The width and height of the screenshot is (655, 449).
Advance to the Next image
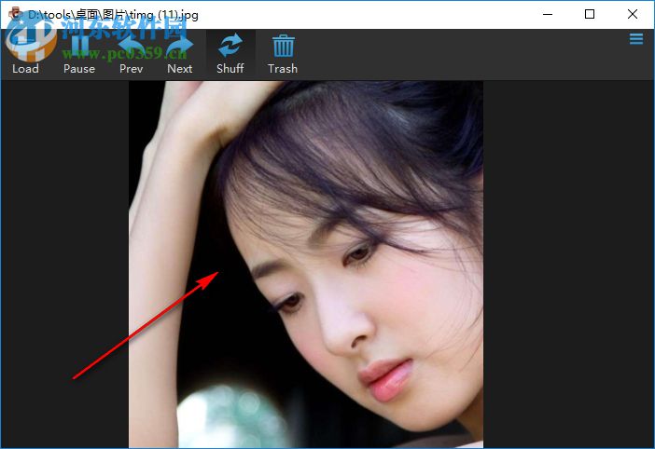[180, 54]
